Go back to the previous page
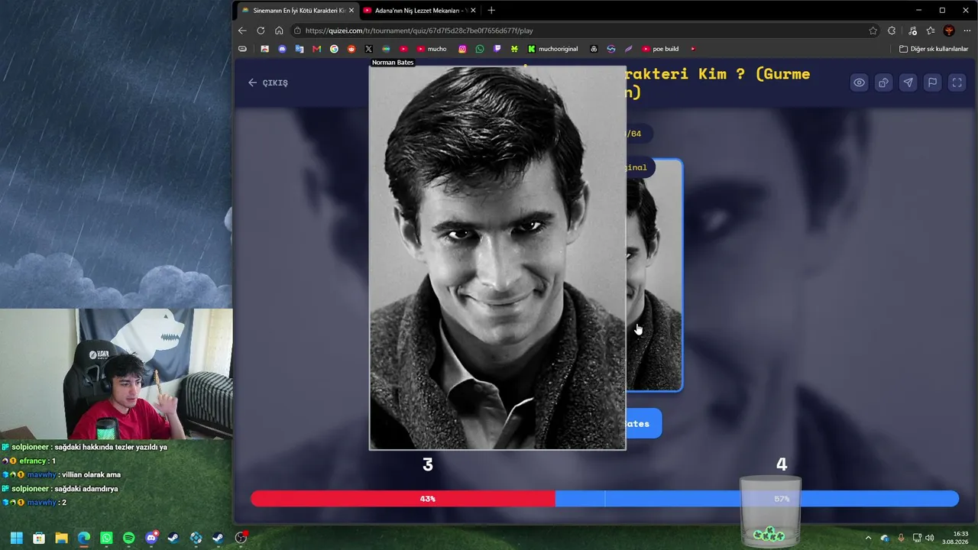 point(242,31)
